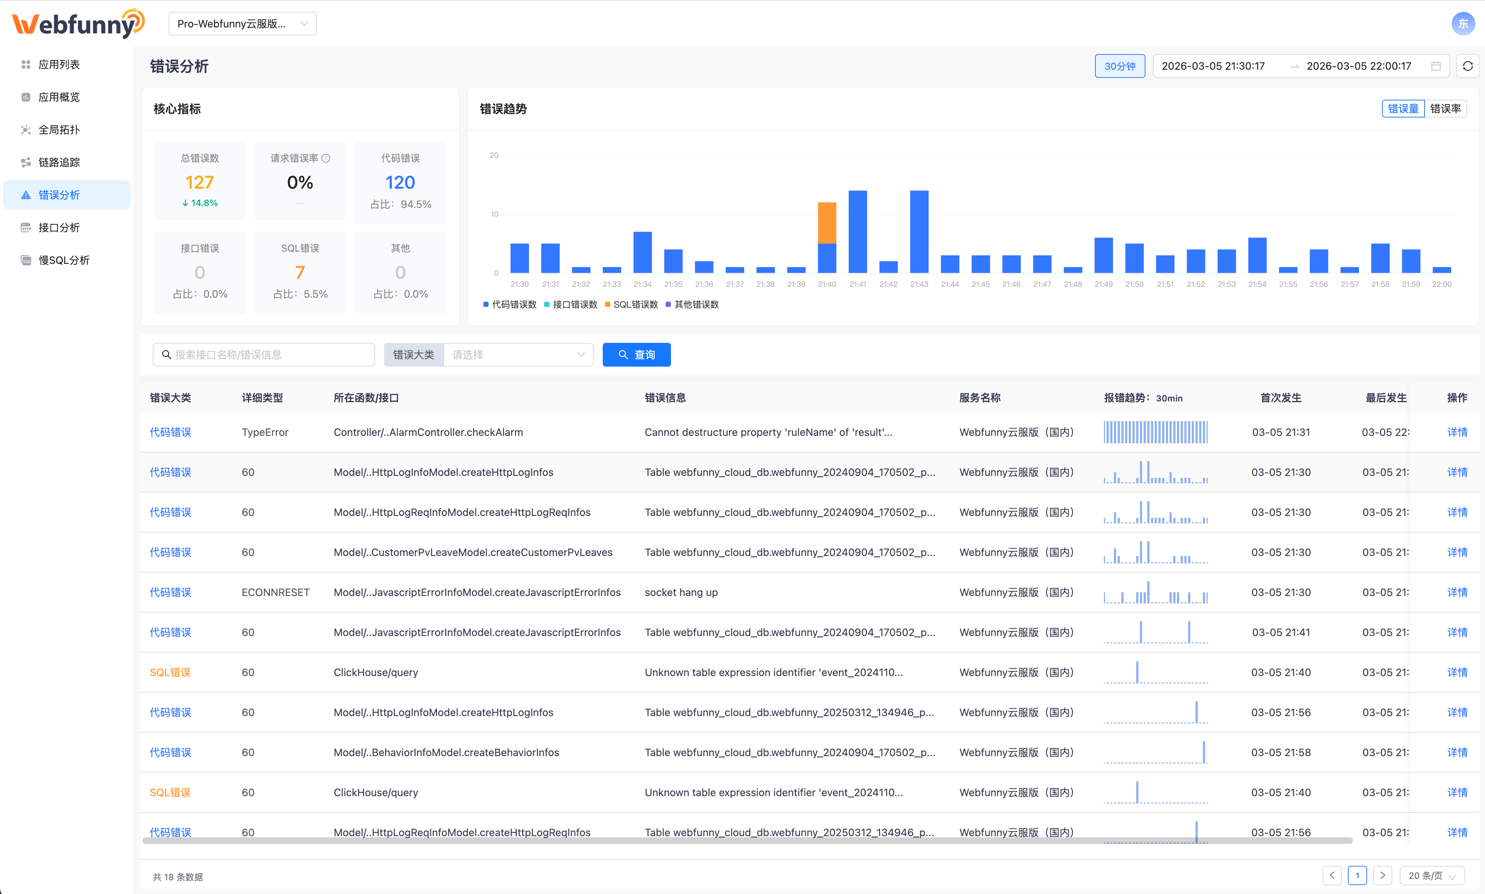The height and width of the screenshot is (894, 1485).
Task: Open 错误分析 menu item in sidebar
Action: 59,195
